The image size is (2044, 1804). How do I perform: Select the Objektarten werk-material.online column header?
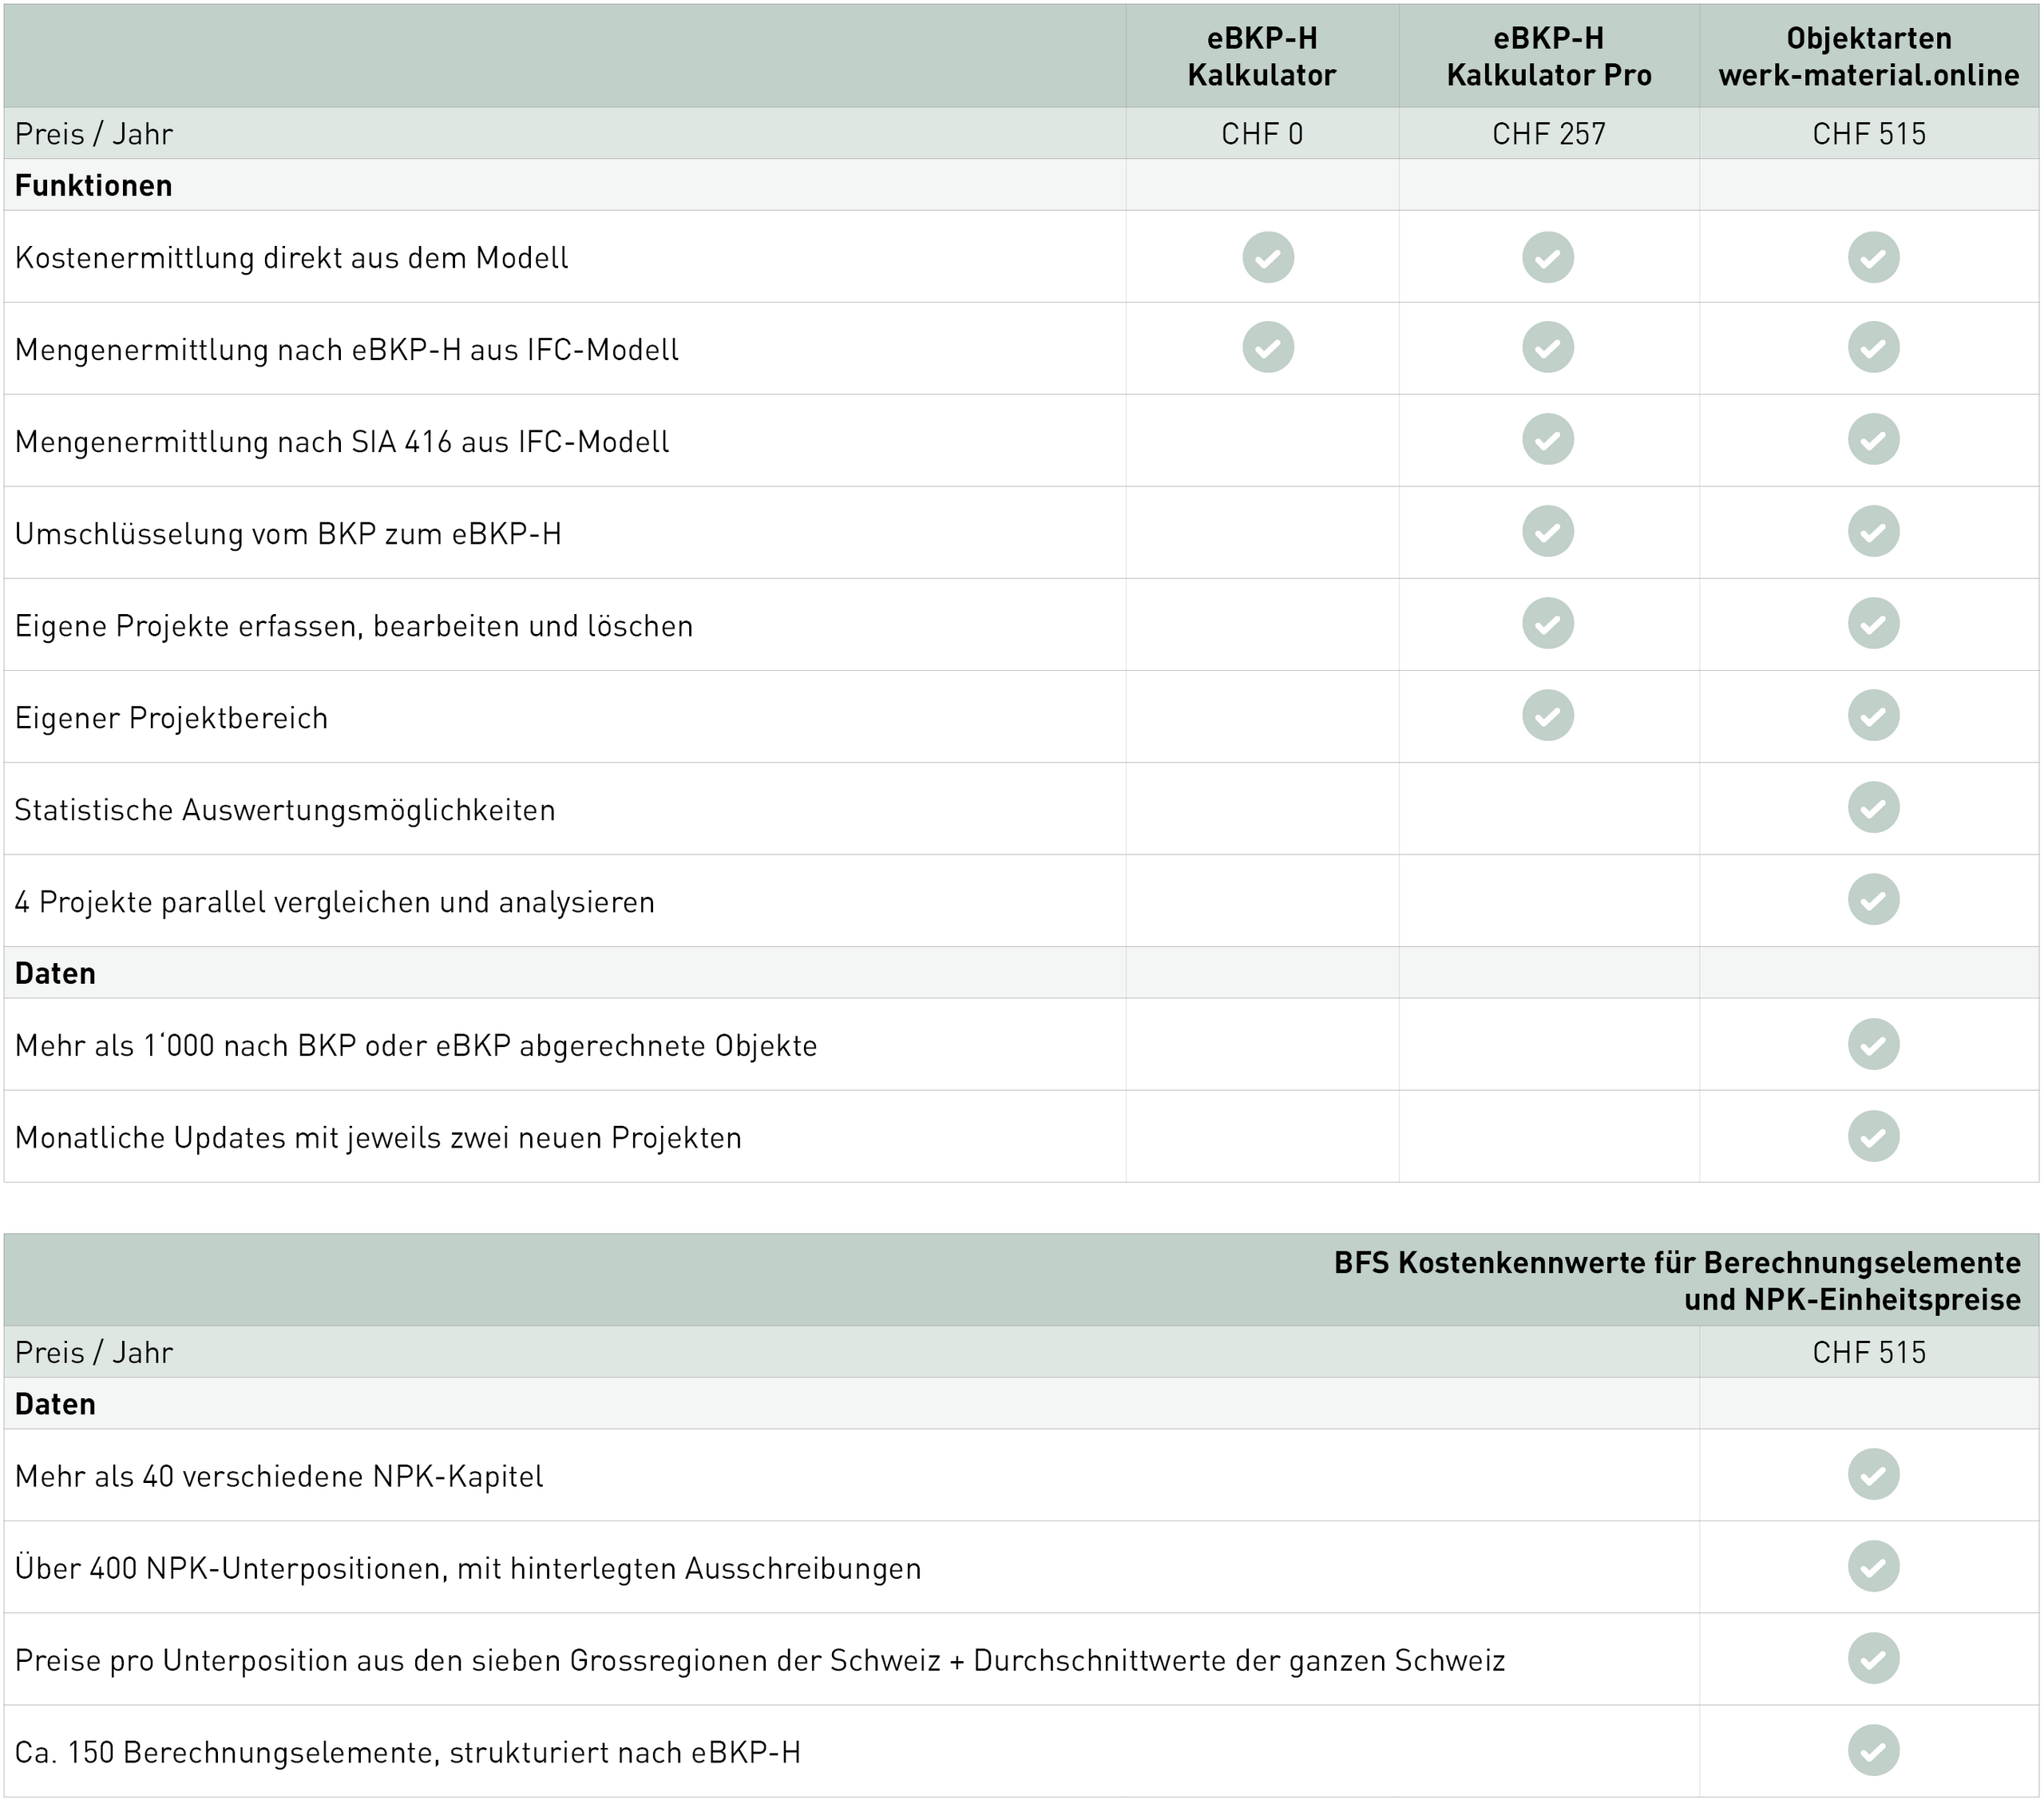(1869, 56)
